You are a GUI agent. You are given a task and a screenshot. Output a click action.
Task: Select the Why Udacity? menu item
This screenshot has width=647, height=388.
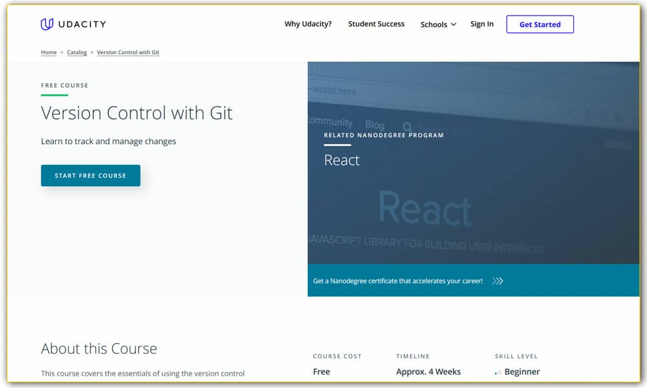tap(308, 24)
